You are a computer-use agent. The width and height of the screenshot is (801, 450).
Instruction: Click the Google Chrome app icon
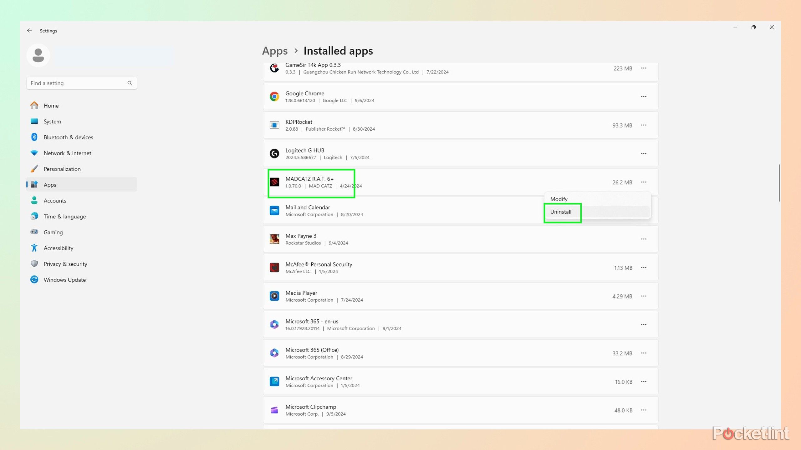(x=274, y=97)
